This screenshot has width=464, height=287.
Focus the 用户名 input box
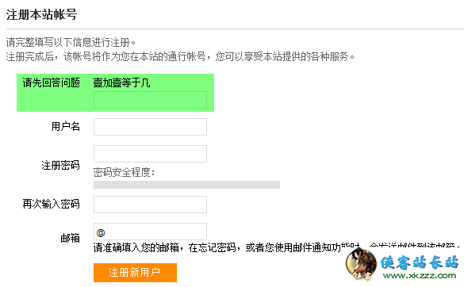[150, 127]
